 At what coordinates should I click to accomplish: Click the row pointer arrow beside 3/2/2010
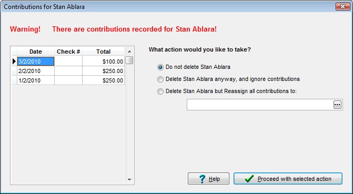coord(14,61)
